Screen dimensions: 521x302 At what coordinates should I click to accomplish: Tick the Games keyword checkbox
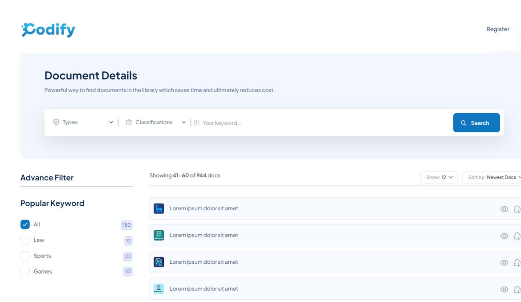tap(25, 271)
